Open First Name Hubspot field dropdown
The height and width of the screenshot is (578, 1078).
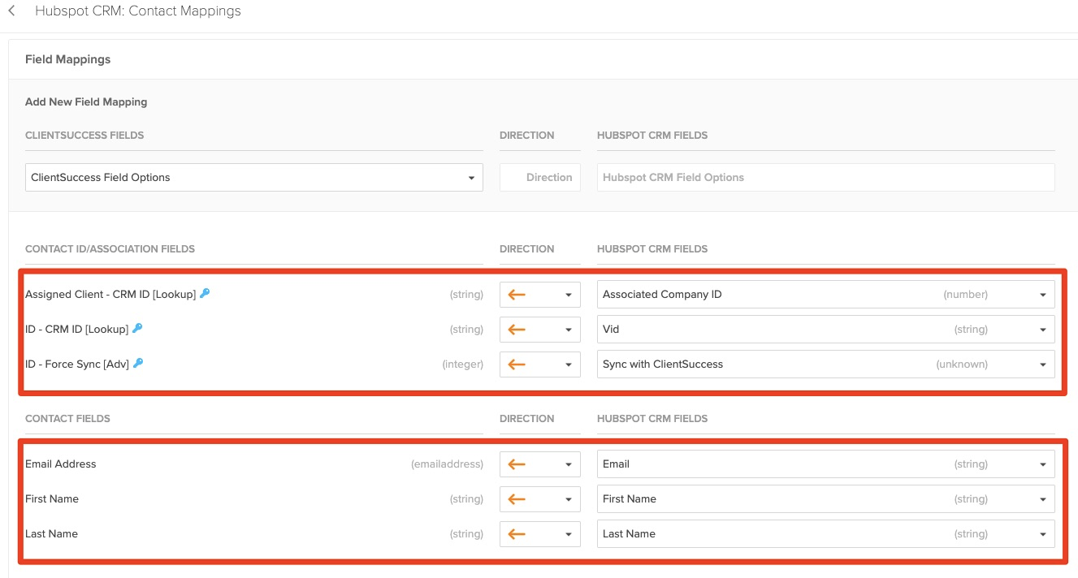point(826,499)
